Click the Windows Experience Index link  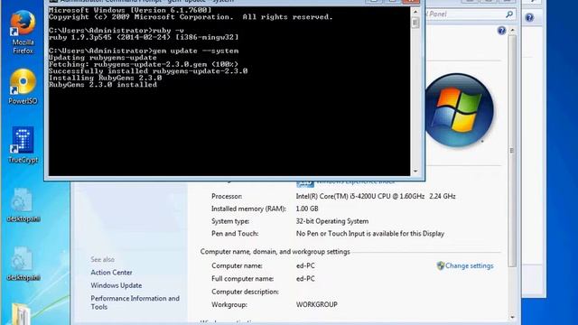355,182
